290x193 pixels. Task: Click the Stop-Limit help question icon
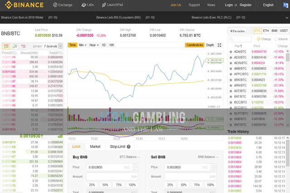point(129,147)
